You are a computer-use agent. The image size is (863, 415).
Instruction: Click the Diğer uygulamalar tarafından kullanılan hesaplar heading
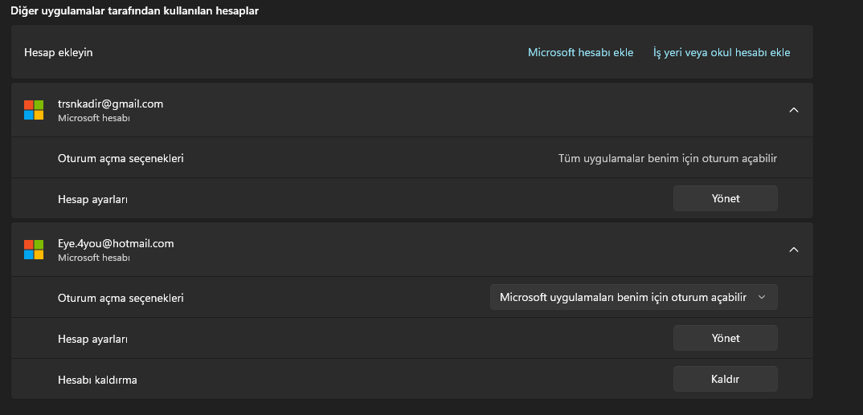[134, 11]
